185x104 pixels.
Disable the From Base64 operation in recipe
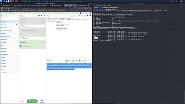(x=42, y=23)
